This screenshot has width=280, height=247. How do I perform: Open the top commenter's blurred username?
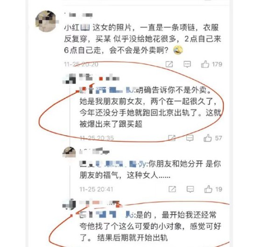point(78,15)
